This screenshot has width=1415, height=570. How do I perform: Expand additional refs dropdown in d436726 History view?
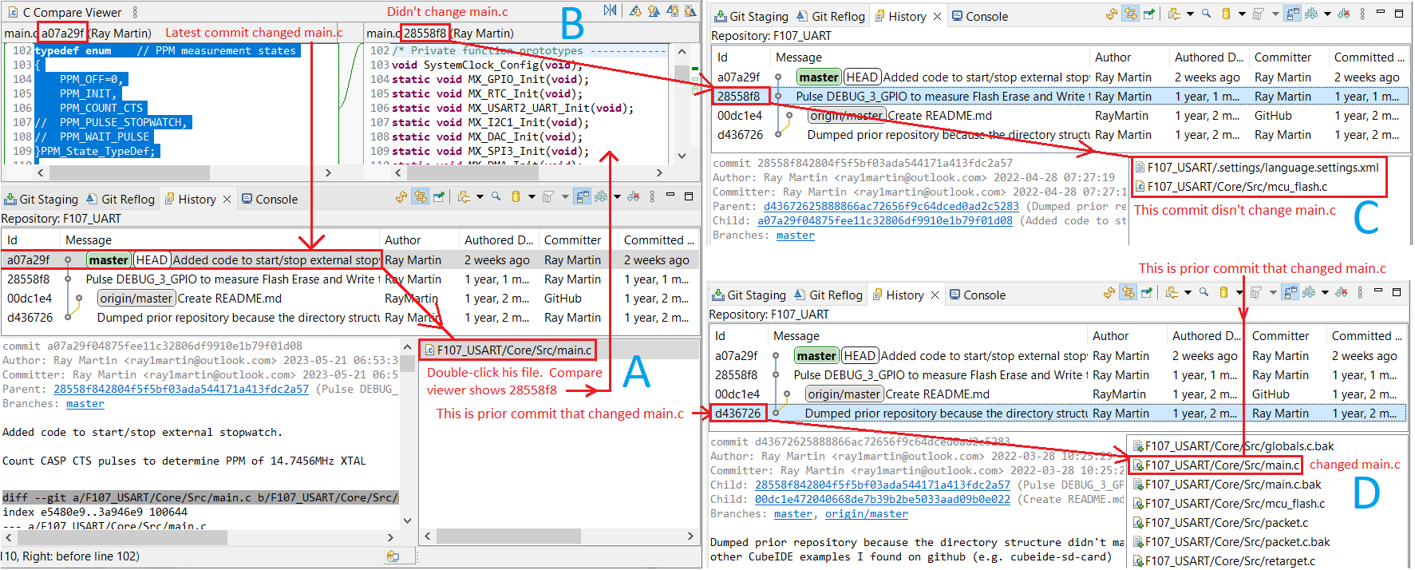(1325, 292)
